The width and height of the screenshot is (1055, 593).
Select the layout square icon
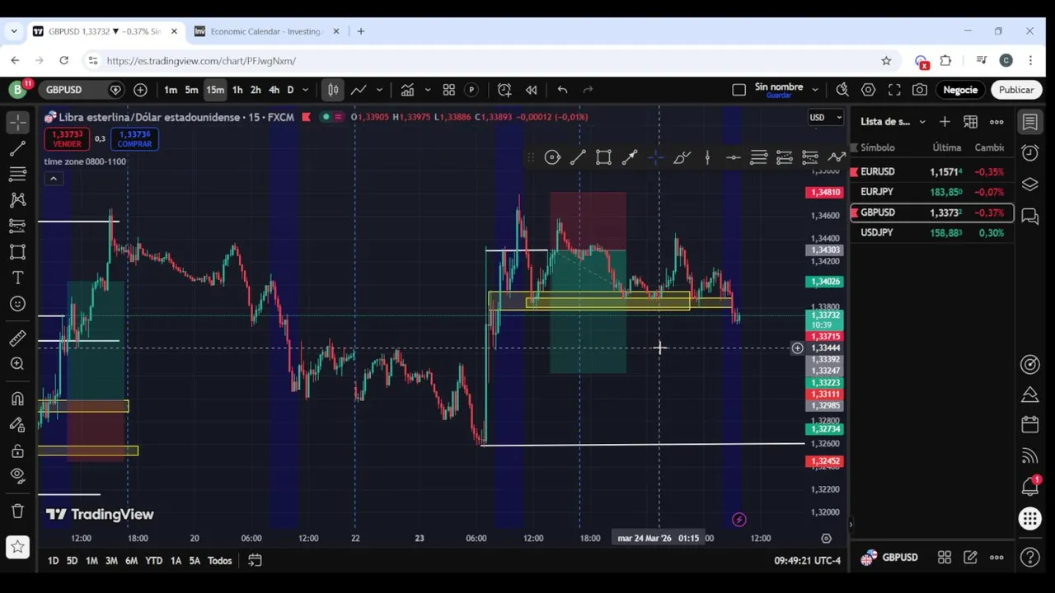pyautogui.click(x=739, y=90)
